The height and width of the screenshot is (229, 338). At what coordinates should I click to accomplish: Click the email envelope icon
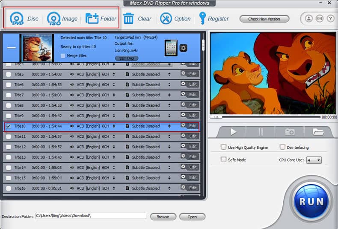pos(320,19)
